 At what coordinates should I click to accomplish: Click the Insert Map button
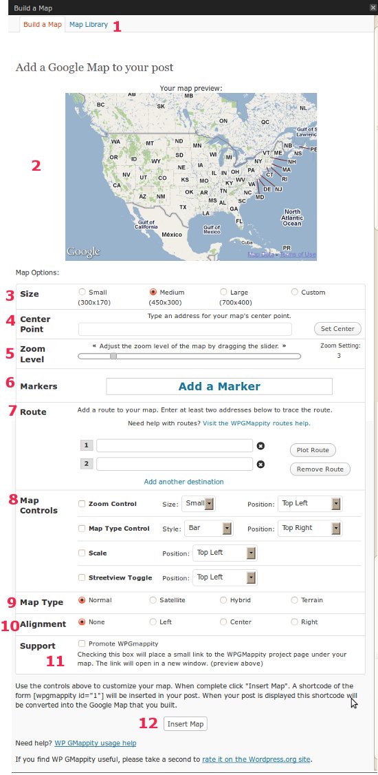[185, 724]
